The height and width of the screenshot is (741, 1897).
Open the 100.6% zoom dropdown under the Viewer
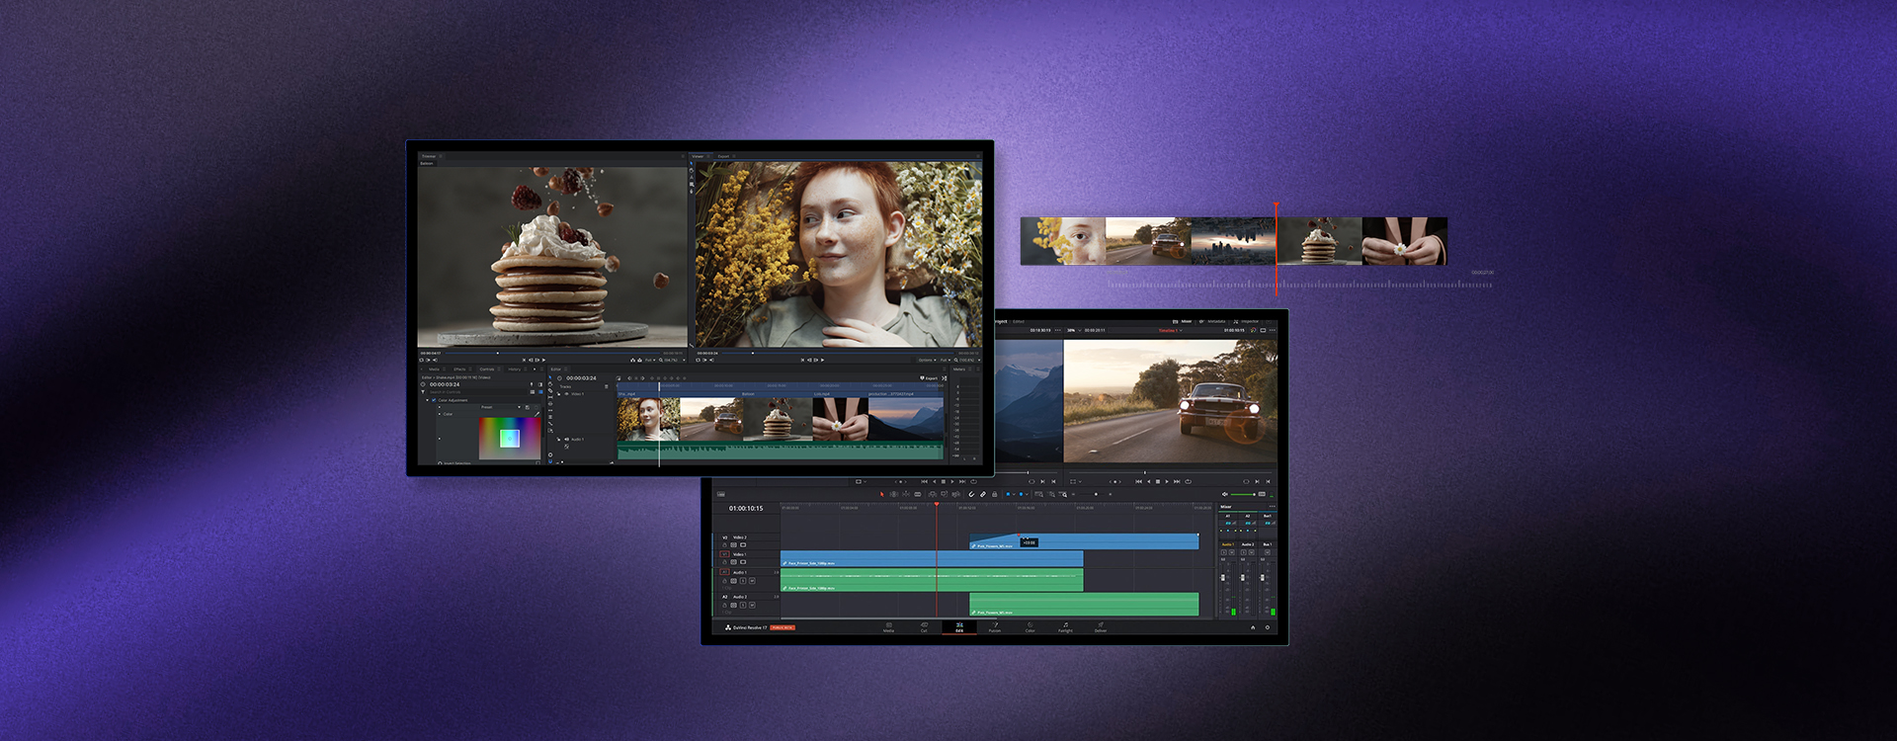[967, 360]
